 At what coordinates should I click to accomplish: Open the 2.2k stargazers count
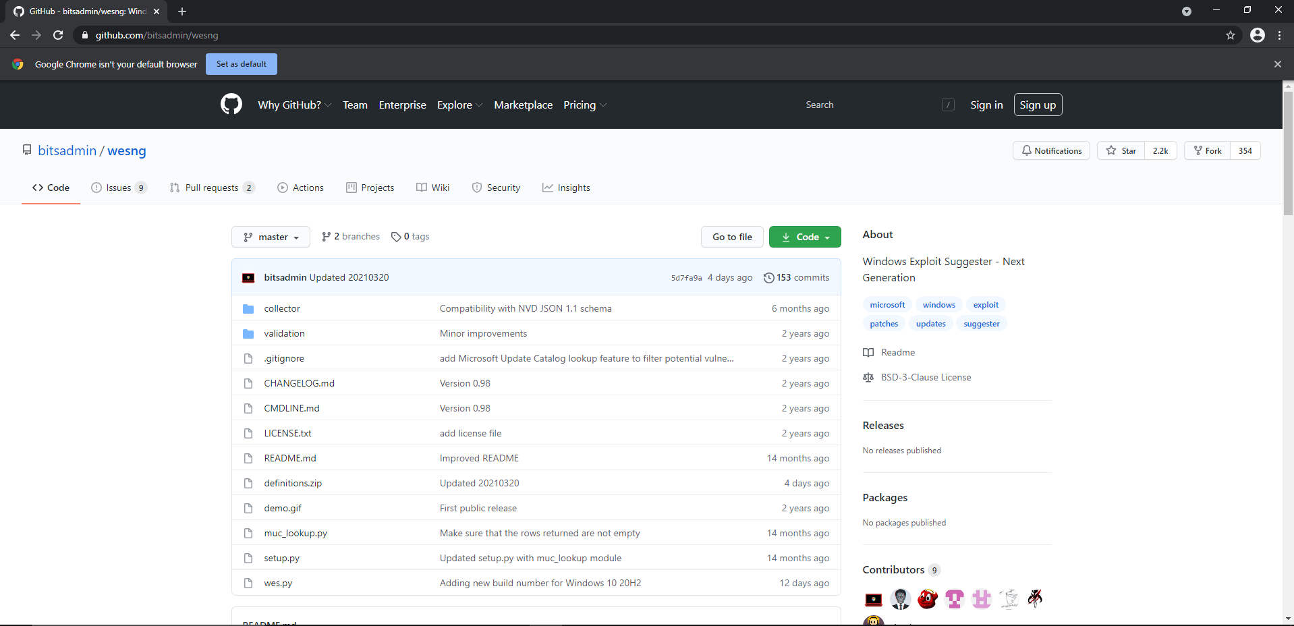click(x=1160, y=150)
